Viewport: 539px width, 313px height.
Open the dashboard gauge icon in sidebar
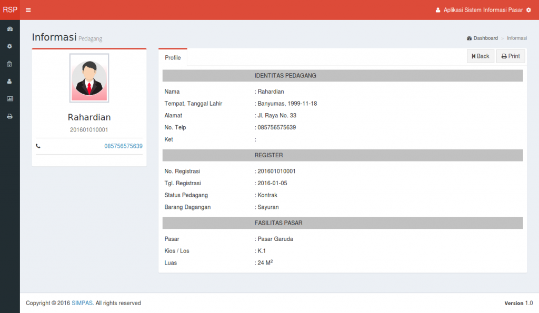tap(9, 29)
